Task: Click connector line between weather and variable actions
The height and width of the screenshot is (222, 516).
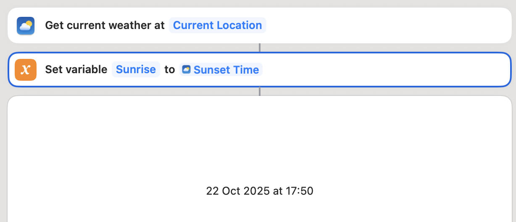Action: point(260,48)
